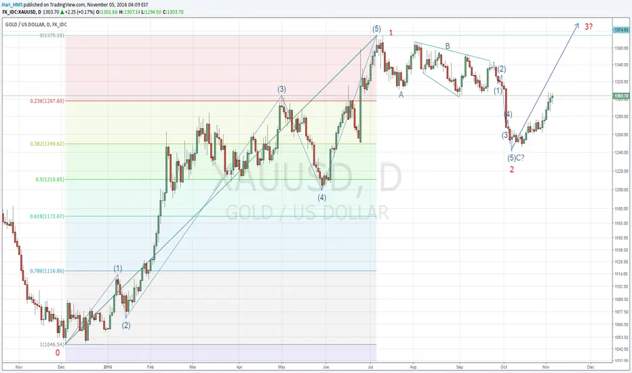Click the corrective wave A label
The width and height of the screenshot is (632, 373).
[401, 95]
